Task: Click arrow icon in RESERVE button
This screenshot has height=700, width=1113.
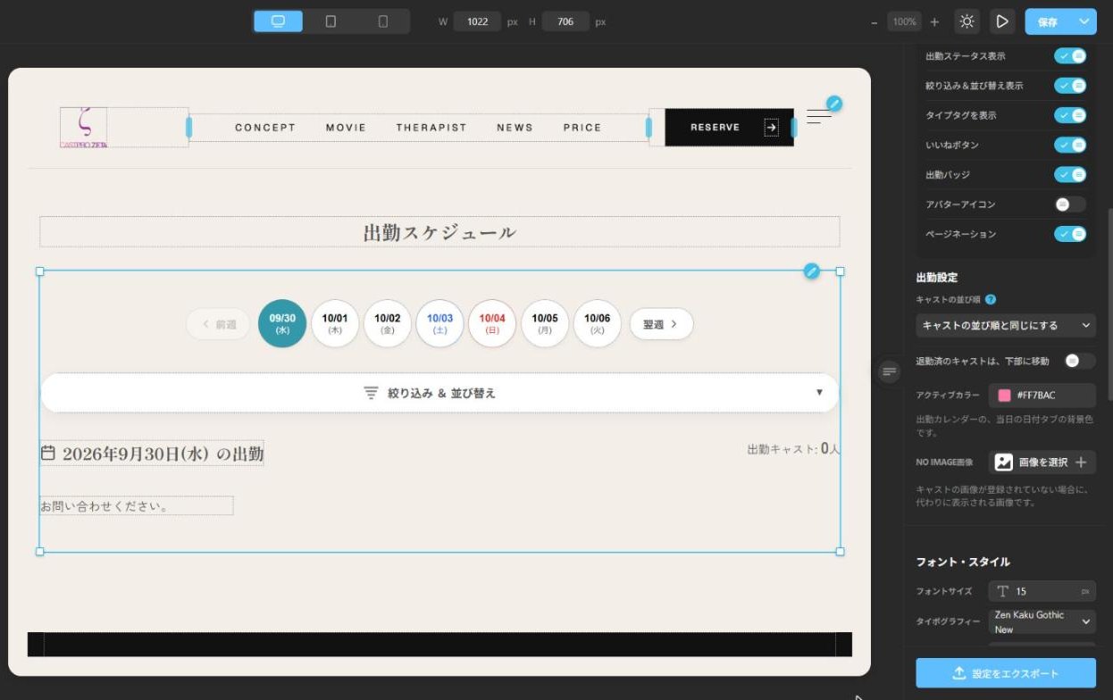Action: pyautogui.click(x=771, y=128)
